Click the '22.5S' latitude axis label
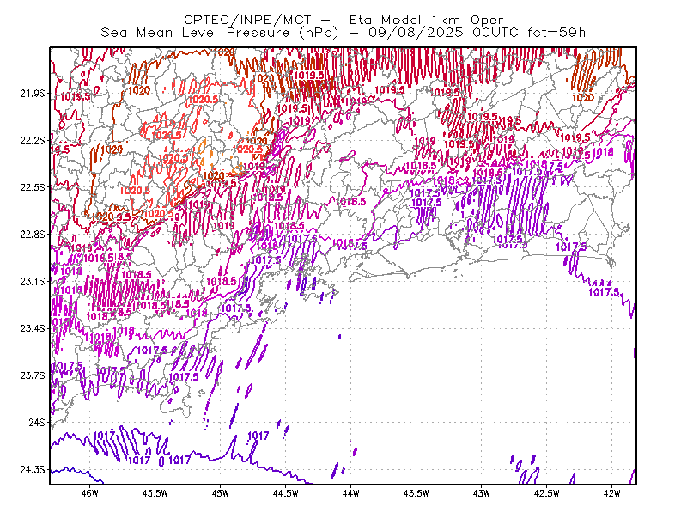The height and width of the screenshot is (531, 687). [32, 187]
